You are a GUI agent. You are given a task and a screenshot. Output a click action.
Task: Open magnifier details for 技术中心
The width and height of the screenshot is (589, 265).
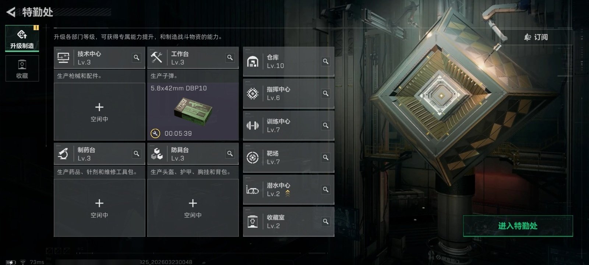pos(137,57)
